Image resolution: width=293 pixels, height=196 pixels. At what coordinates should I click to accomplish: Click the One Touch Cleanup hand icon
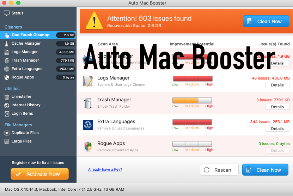point(7,35)
